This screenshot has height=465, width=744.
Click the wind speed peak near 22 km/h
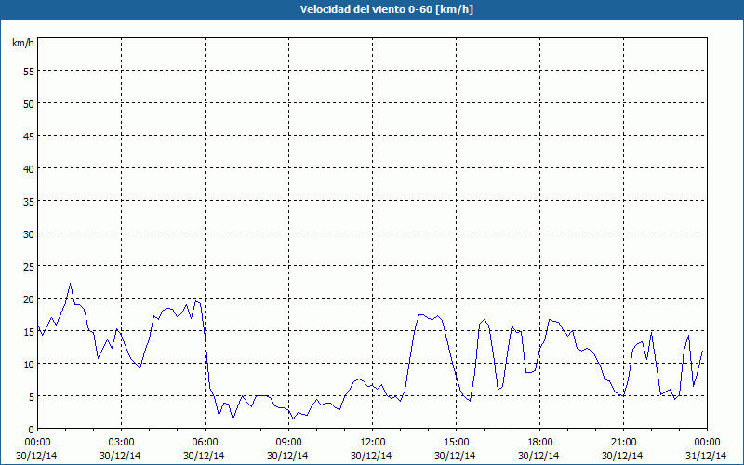pos(71,284)
